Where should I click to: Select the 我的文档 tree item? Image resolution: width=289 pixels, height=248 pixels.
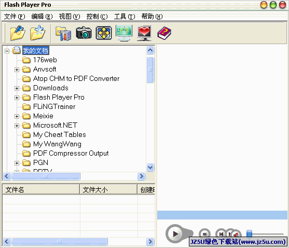(36, 50)
